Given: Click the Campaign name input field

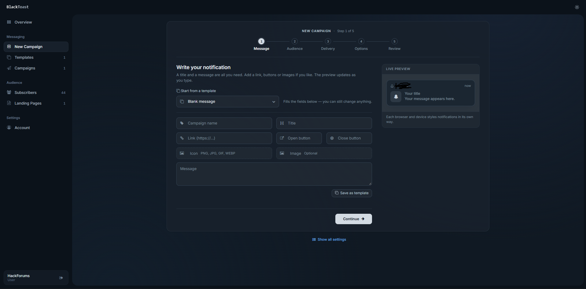Looking at the screenshot, I should point(224,123).
